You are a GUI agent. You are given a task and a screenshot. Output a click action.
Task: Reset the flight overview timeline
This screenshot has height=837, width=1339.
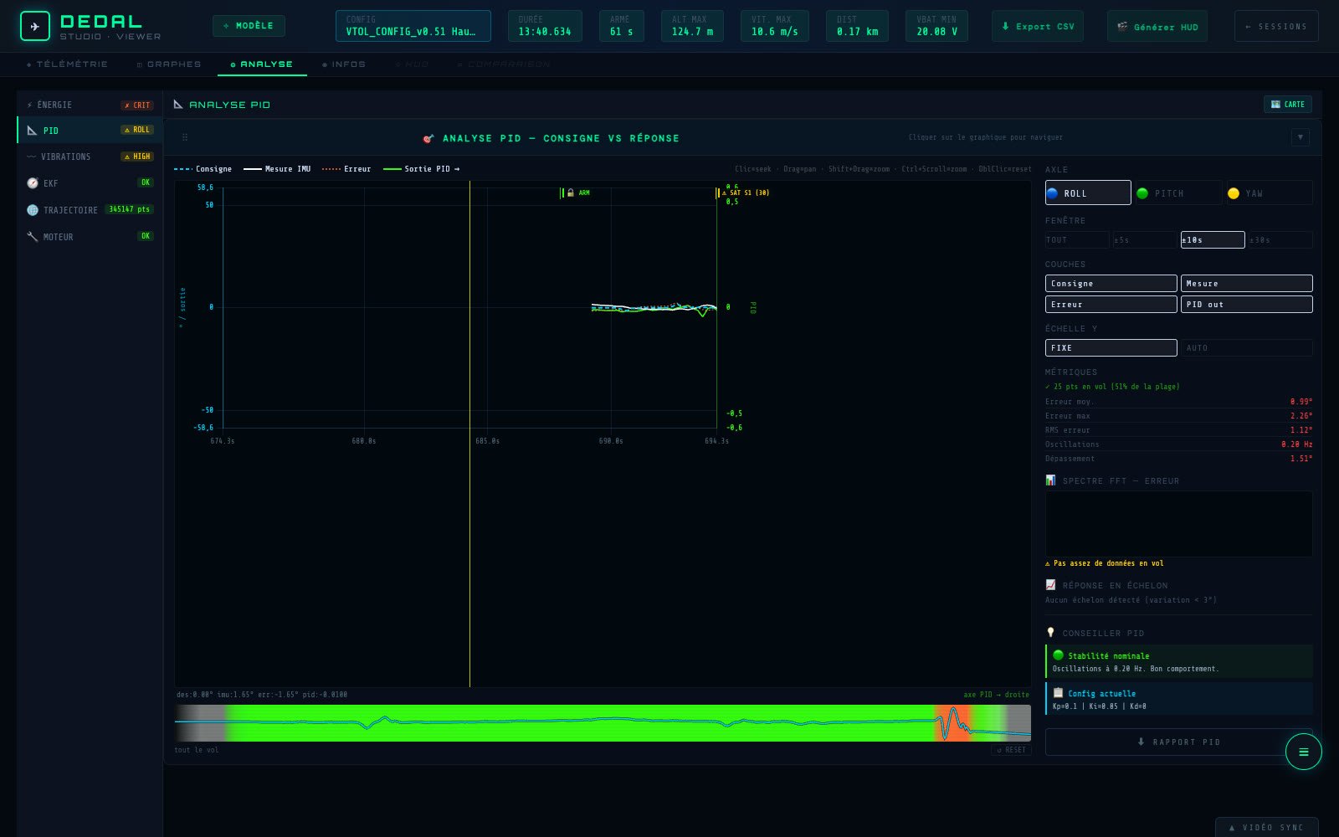(1011, 750)
